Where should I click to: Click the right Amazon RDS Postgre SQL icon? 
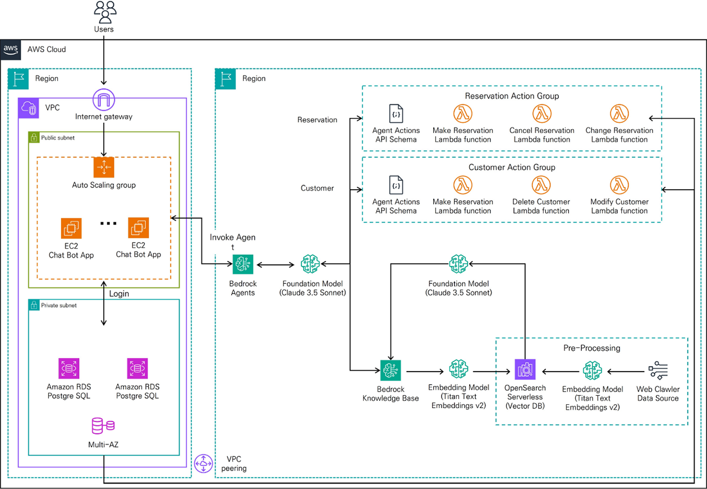click(x=137, y=369)
